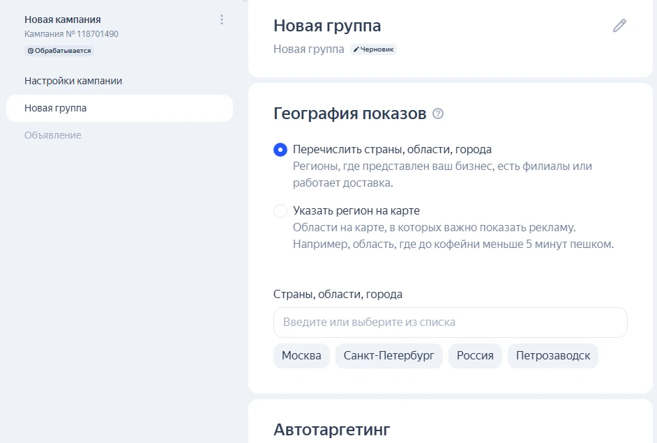Select Новая группа sidebar item
The image size is (657, 443).
(x=56, y=108)
